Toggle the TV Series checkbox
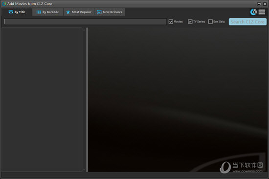This screenshot has height=179, width=269. click(190, 22)
